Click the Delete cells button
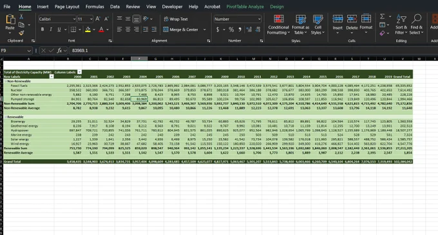Screen dimensions: 438x235 pyautogui.click(x=352, y=24)
